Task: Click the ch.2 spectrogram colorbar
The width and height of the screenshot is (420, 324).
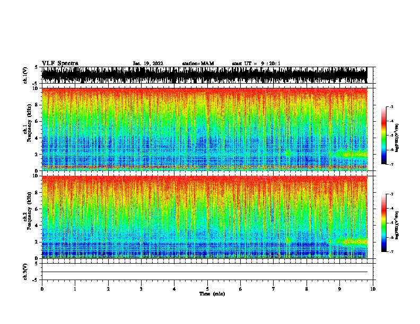Action: 383,223
